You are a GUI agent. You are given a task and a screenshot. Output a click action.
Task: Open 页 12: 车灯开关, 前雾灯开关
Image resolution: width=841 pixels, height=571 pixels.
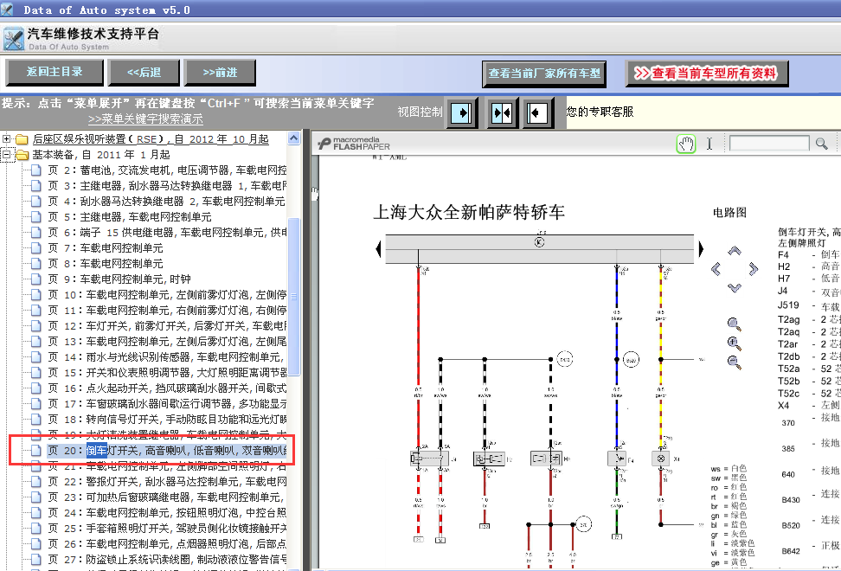pos(167,326)
